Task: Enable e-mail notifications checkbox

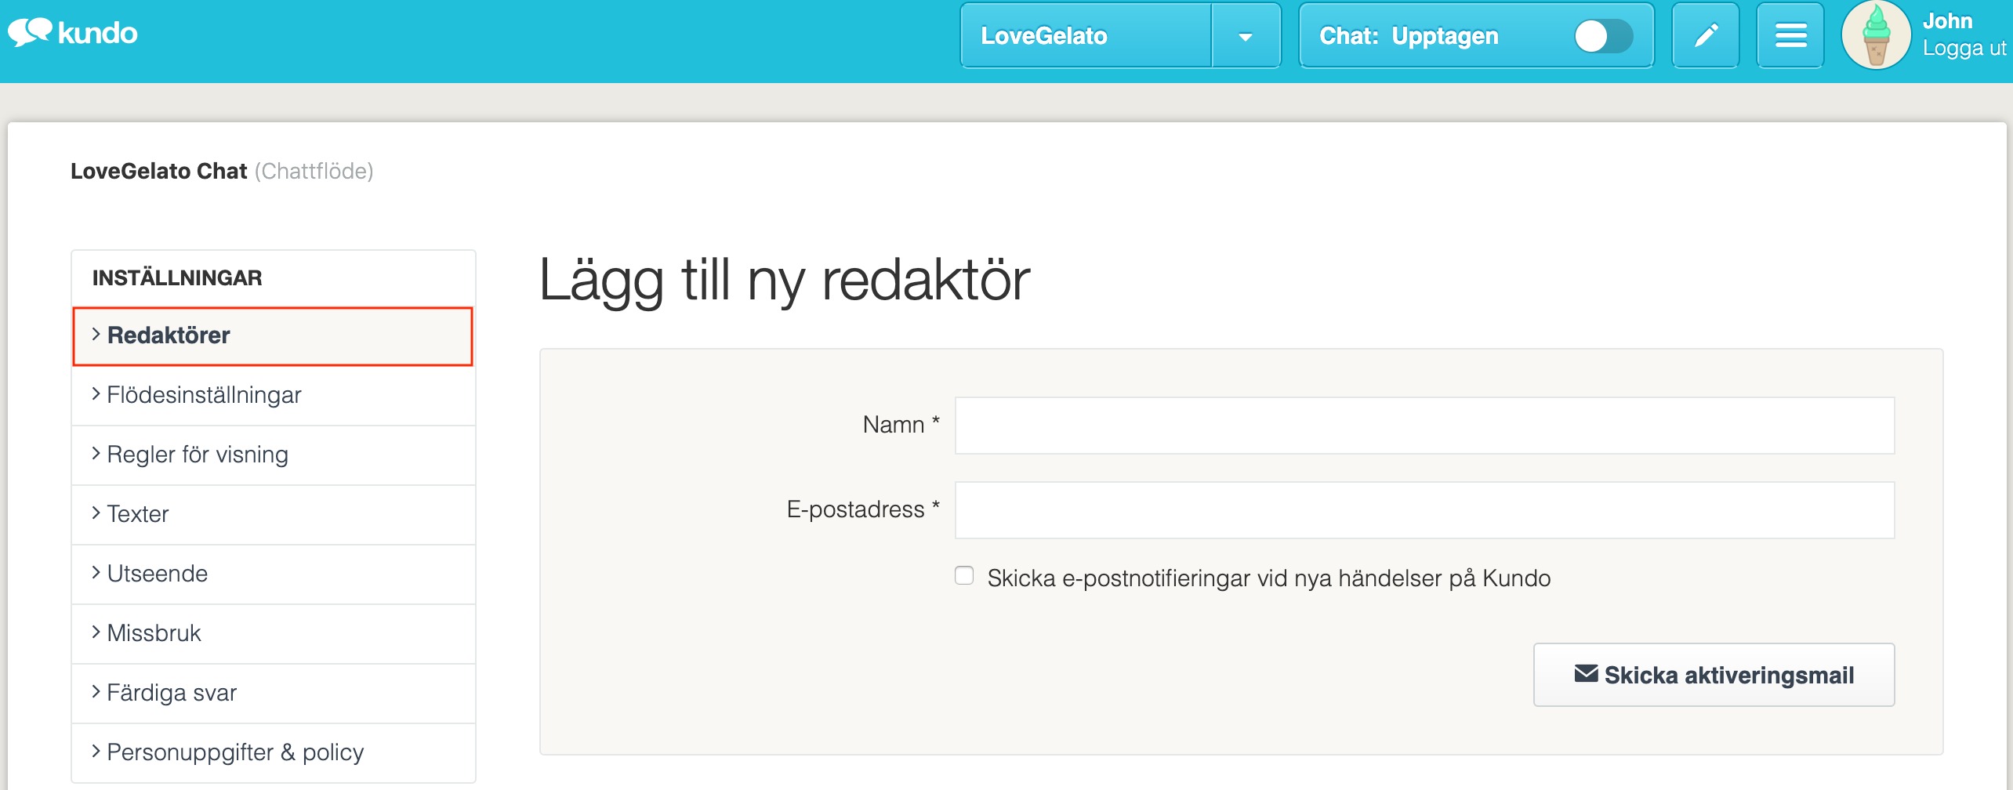Action: pyautogui.click(x=964, y=576)
